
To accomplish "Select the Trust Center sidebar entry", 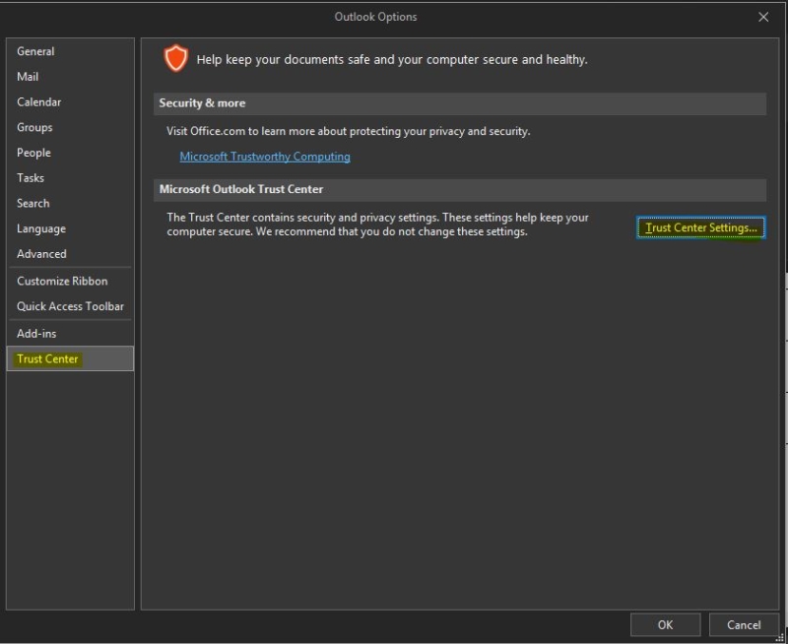I will pyautogui.click(x=46, y=358).
